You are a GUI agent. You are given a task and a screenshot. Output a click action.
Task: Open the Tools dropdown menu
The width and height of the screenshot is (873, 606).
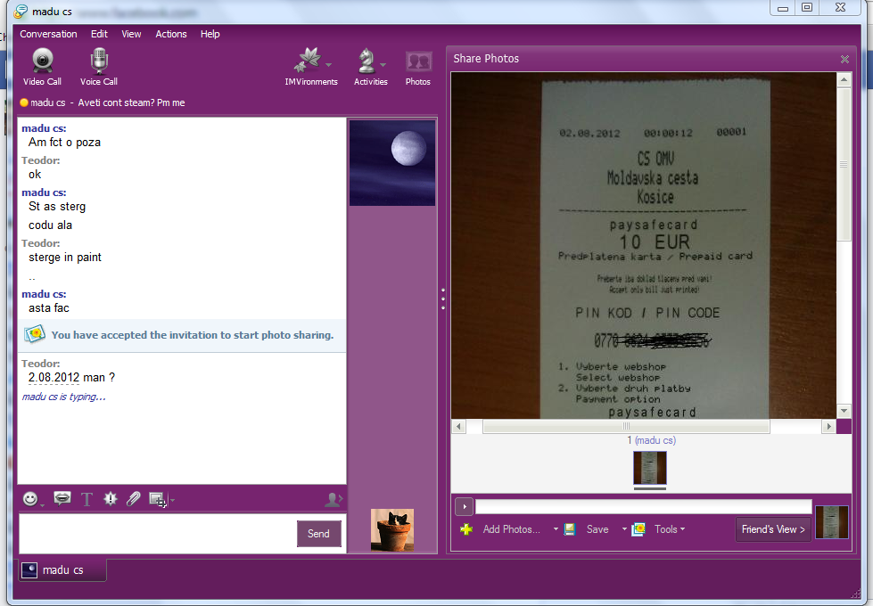pyautogui.click(x=670, y=529)
